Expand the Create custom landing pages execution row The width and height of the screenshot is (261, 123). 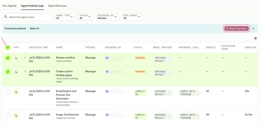[x=25, y=71]
